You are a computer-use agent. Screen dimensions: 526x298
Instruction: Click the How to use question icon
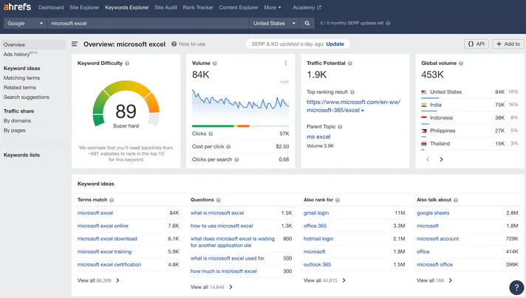click(174, 44)
